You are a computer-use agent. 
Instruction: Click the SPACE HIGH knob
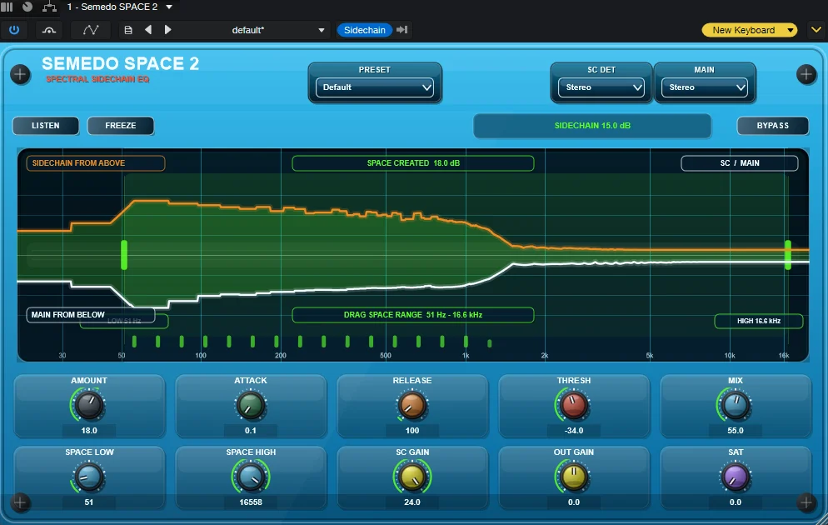click(x=250, y=477)
